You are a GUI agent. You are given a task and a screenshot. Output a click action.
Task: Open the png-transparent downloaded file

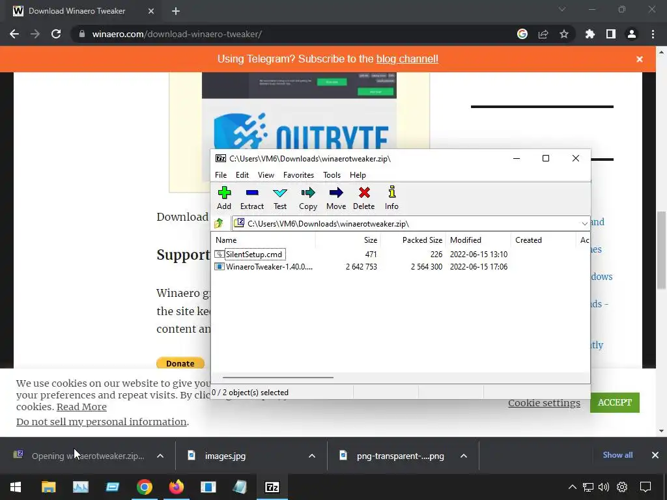[401, 456]
